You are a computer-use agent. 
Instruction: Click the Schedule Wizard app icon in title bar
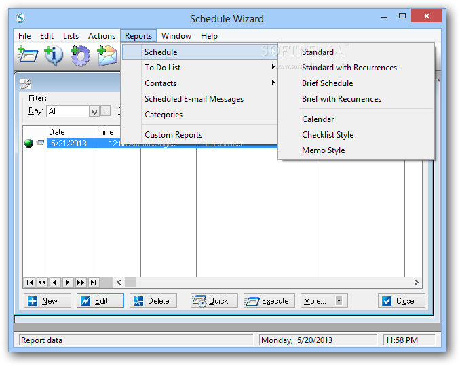coord(20,18)
